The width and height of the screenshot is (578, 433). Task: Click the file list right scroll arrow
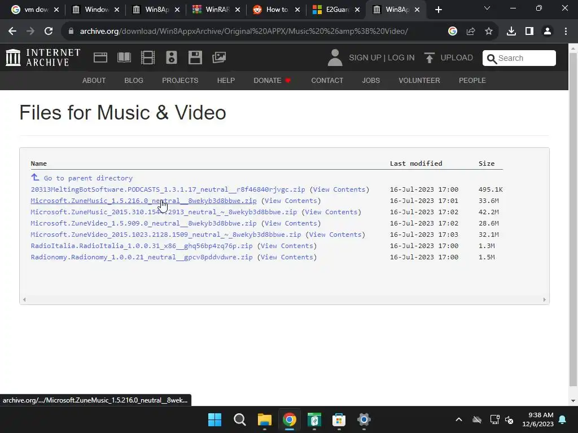[x=545, y=300]
